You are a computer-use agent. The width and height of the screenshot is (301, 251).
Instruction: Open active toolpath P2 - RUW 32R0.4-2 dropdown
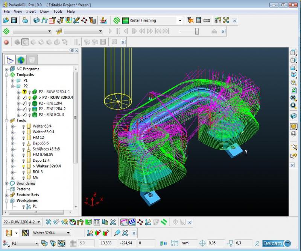click(x=39, y=222)
